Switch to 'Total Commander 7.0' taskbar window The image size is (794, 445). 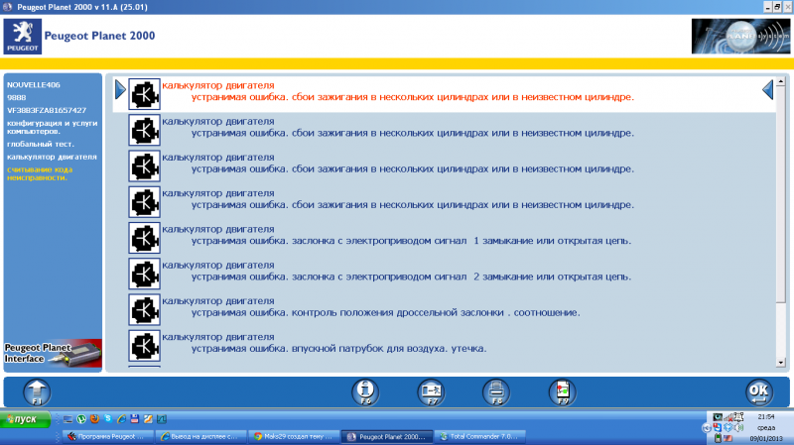pyautogui.click(x=480, y=436)
